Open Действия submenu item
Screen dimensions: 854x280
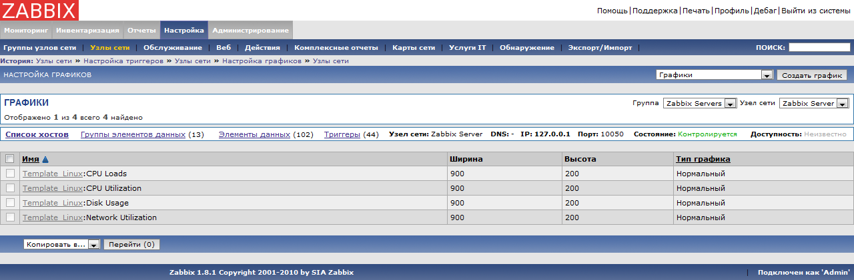pos(262,48)
